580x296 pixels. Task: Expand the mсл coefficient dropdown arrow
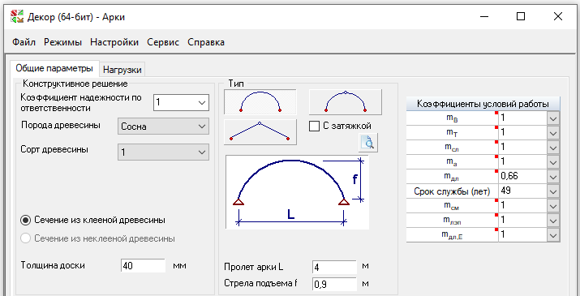tap(553, 148)
